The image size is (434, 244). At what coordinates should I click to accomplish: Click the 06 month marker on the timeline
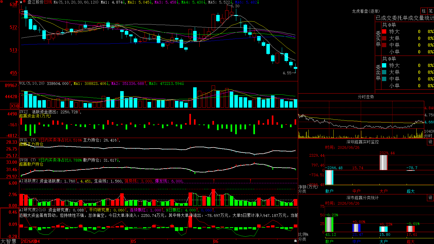(216, 241)
